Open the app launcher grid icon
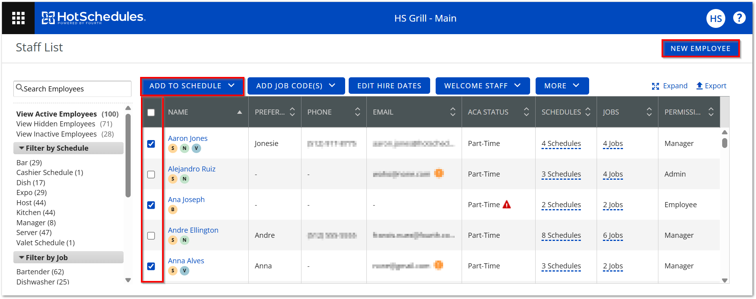The height and width of the screenshot is (299, 756). pyautogui.click(x=18, y=18)
